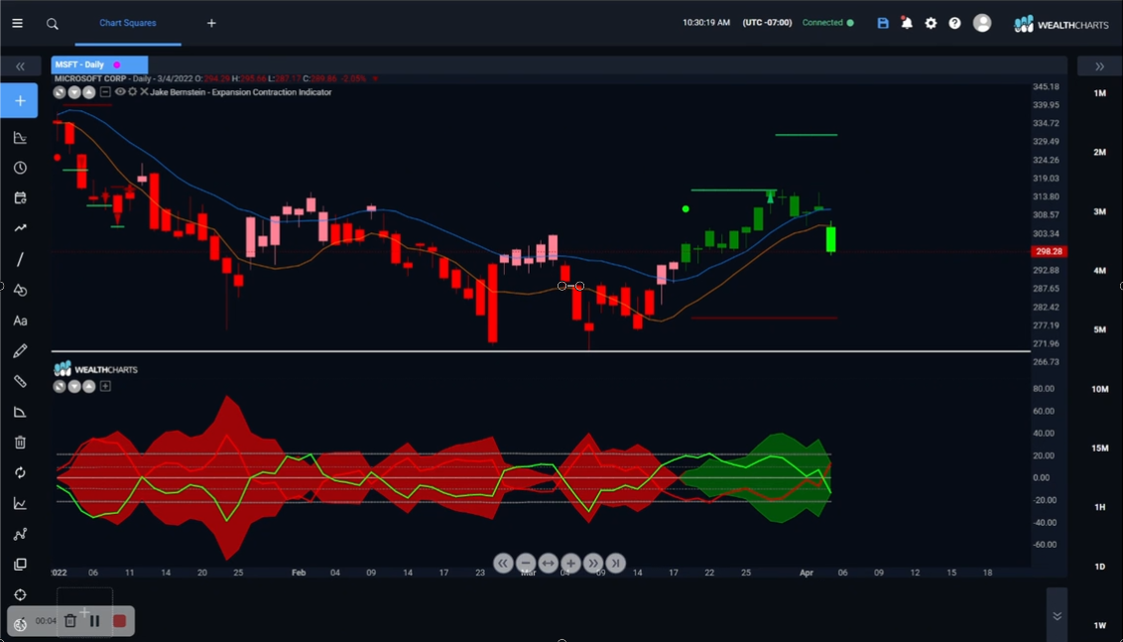Select the Aa text annotation tool

coord(20,321)
